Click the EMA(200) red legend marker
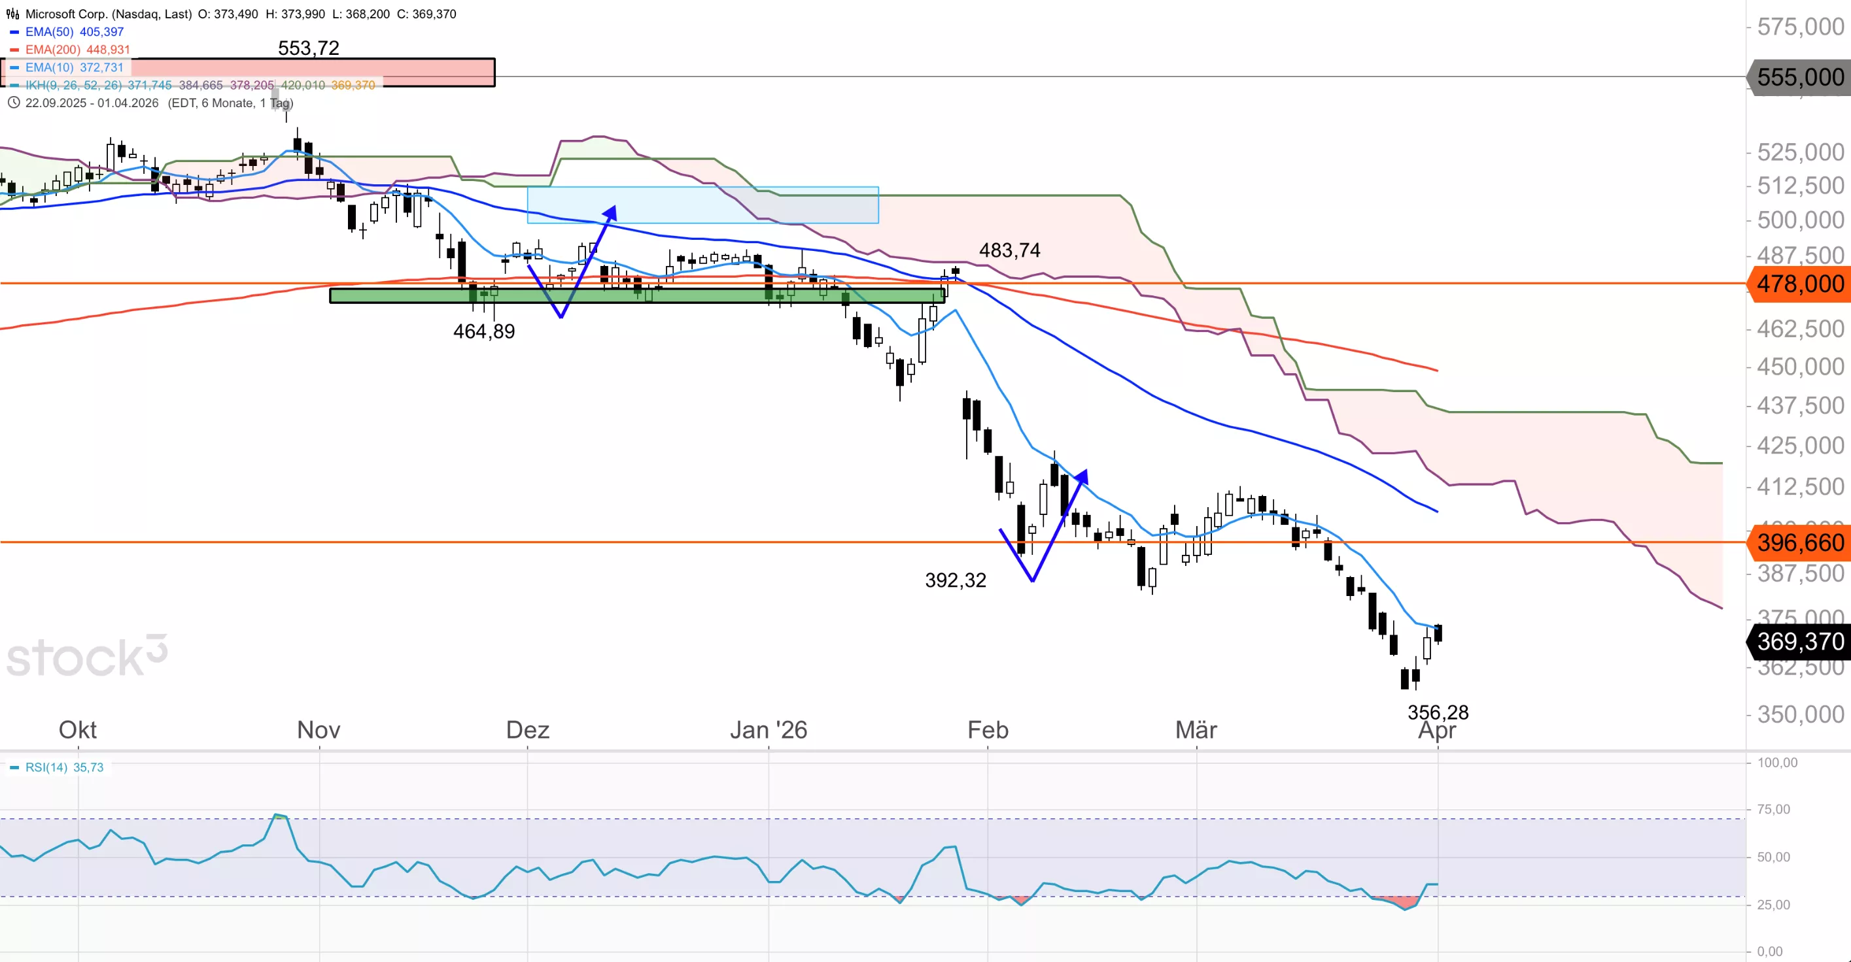The height and width of the screenshot is (962, 1851). point(14,50)
